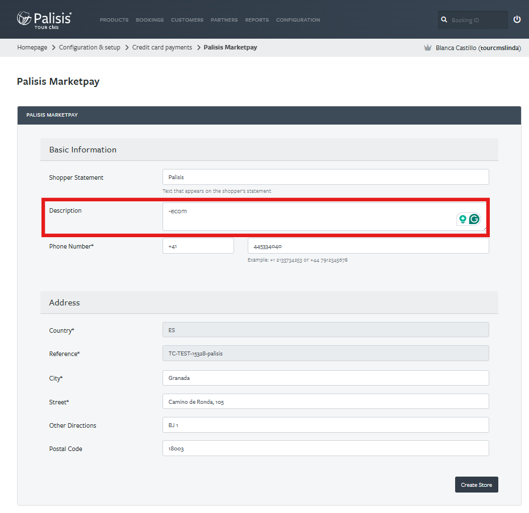Click the shopper's statement hint text
This screenshot has width=529, height=513.
pyautogui.click(x=216, y=191)
